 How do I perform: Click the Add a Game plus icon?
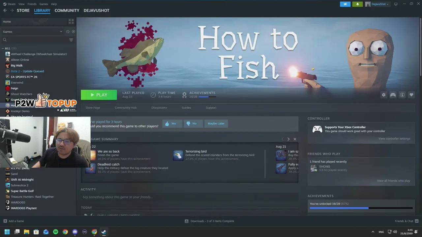(5, 221)
